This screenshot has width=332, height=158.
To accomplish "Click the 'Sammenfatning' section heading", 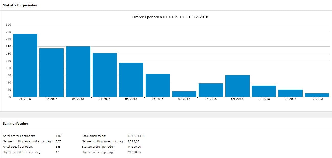I will [x=15, y=123].
